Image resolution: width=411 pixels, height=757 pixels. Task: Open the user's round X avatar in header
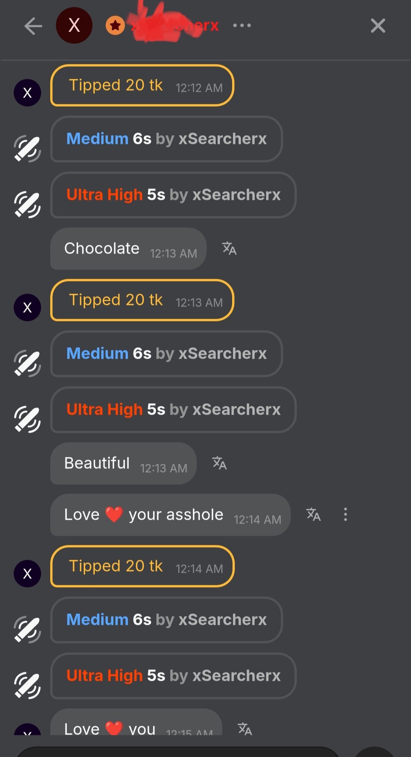[74, 26]
